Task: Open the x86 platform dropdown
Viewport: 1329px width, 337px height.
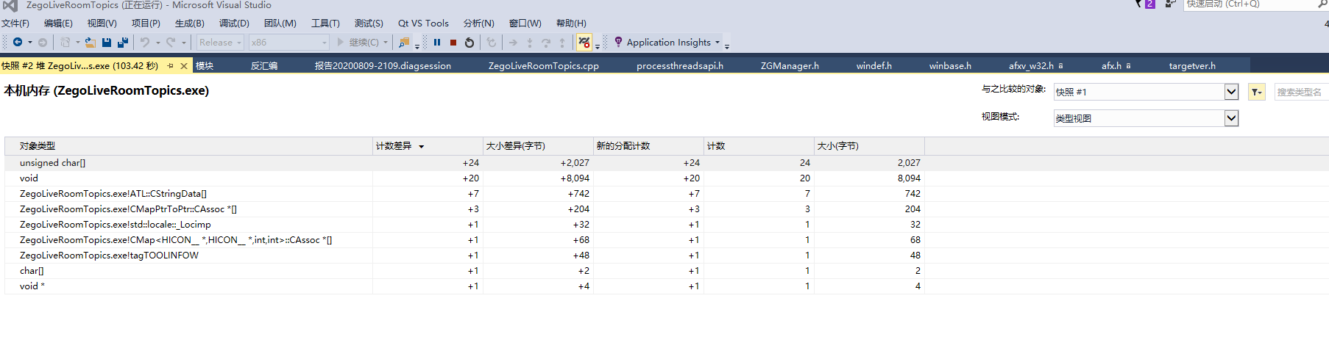Action: 288,43
